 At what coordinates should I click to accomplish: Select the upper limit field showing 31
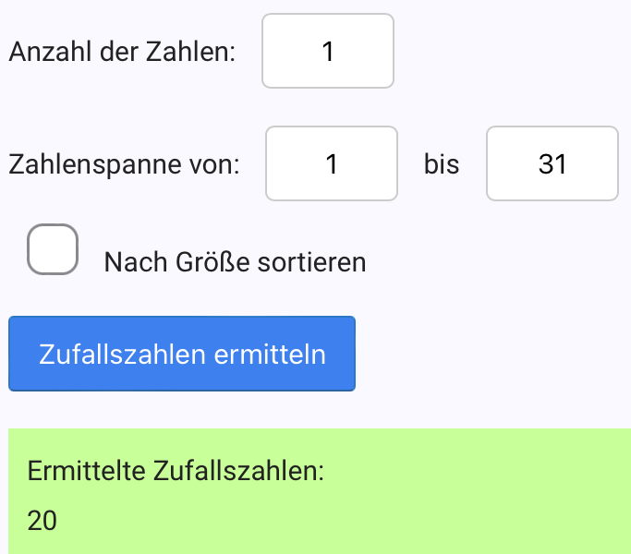552,164
